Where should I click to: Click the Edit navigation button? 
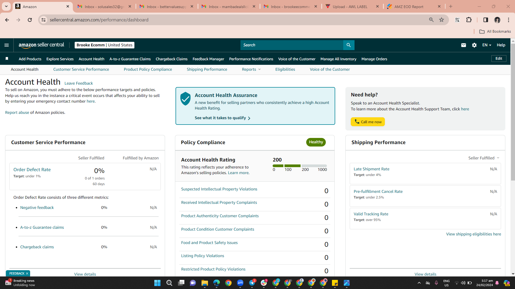click(x=499, y=59)
